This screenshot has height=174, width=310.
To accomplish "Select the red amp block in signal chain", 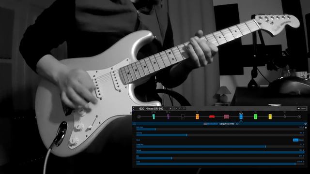I will coord(212,117).
